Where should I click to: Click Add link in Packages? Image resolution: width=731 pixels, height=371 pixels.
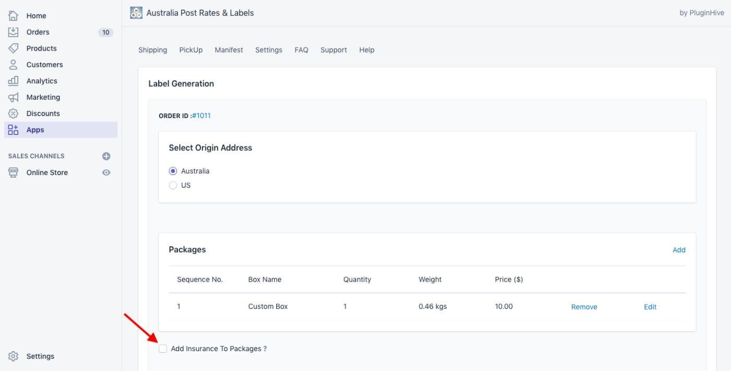coord(679,250)
